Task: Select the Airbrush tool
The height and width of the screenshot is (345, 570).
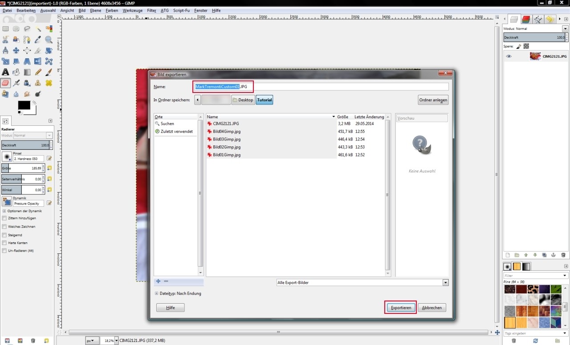Action: coord(16,83)
